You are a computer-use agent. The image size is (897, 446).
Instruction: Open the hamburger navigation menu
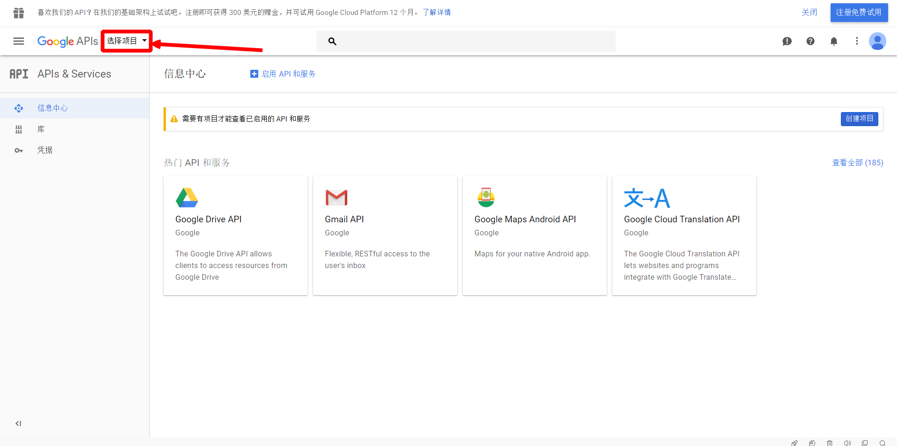tap(19, 41)
